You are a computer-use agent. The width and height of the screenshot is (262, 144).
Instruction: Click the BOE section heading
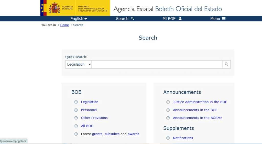tap(76, 92)
